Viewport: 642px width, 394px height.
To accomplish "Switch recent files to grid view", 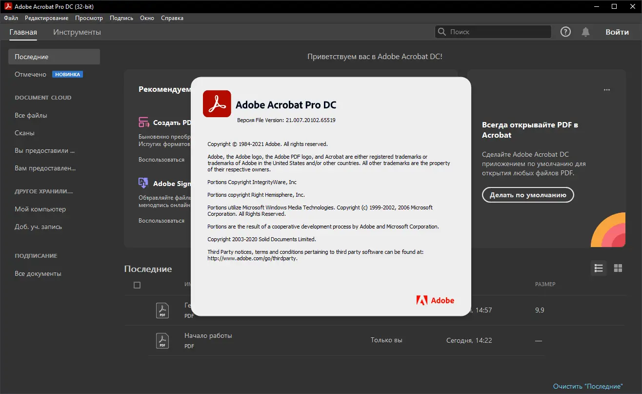I will point(618,268).
